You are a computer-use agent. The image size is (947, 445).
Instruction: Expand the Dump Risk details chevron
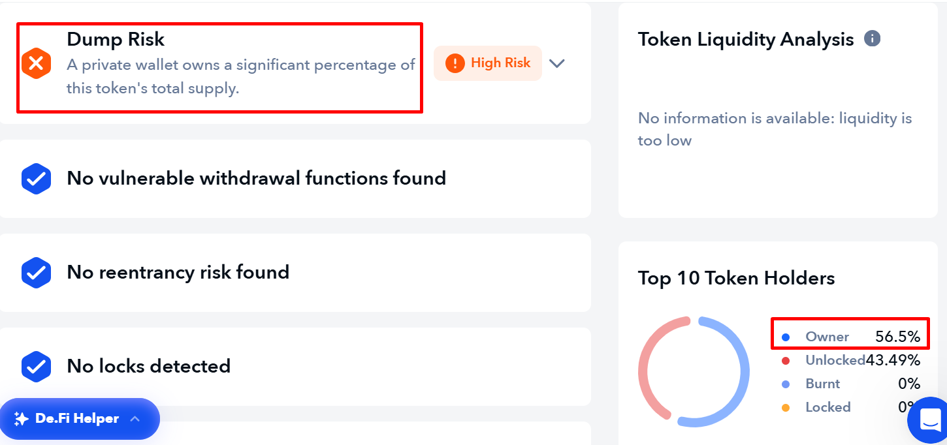pyautogui.click(x=556, y=63)
